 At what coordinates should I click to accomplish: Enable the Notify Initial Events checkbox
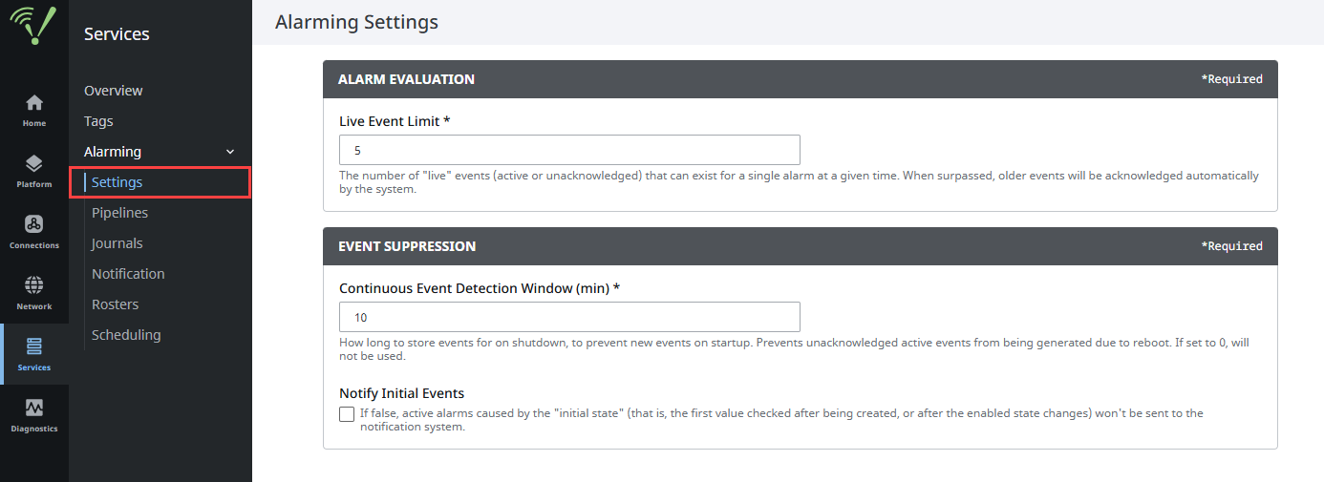(x=347, y=414)
